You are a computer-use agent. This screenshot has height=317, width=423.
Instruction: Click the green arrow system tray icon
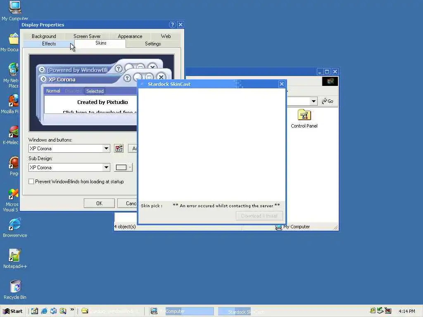(x=380, y=310)
